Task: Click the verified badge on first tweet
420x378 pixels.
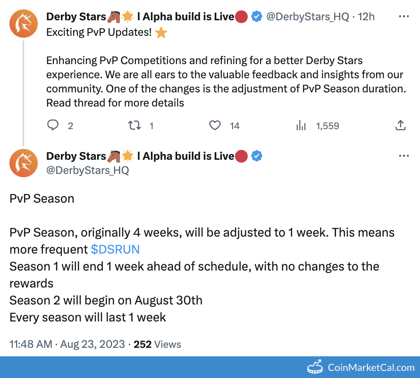Action: pyautogui.click(x=257, y=17)
